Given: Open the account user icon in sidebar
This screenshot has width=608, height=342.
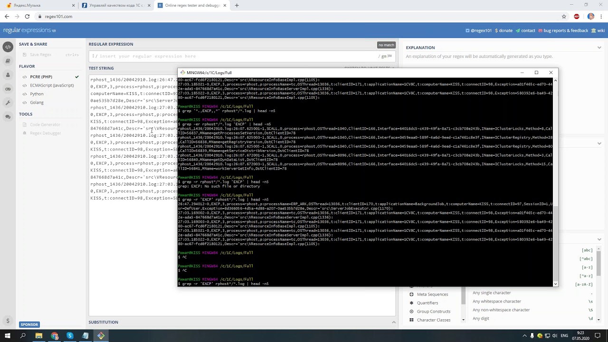Looking at the screenshot, I should 8,75.
